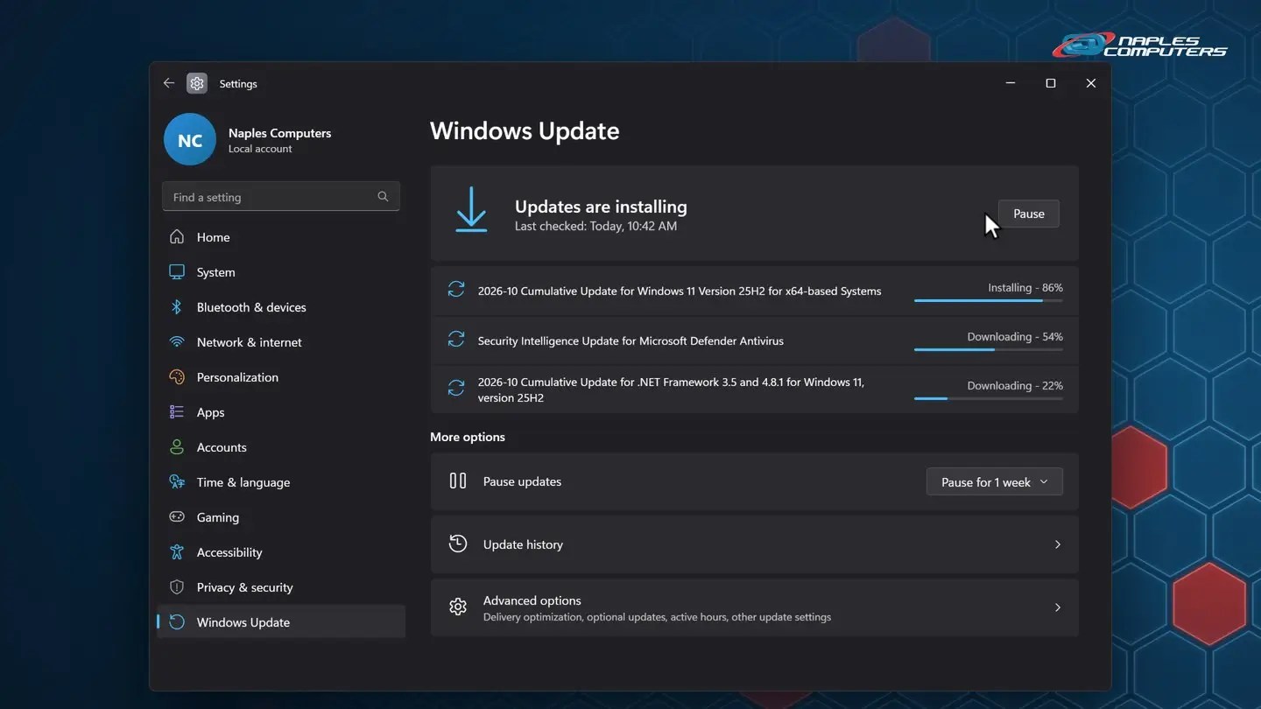Expand Advanced options via its chevron
Screen dimensions: 1261x709
(x=1057, y=607)
